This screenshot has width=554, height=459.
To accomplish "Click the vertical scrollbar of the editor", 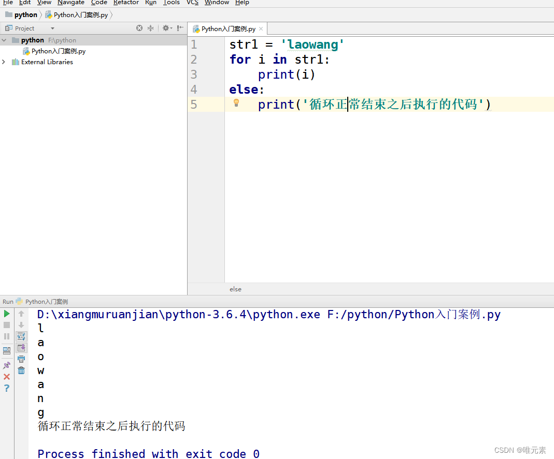I will pyautogui.click(x=551, y=155).
